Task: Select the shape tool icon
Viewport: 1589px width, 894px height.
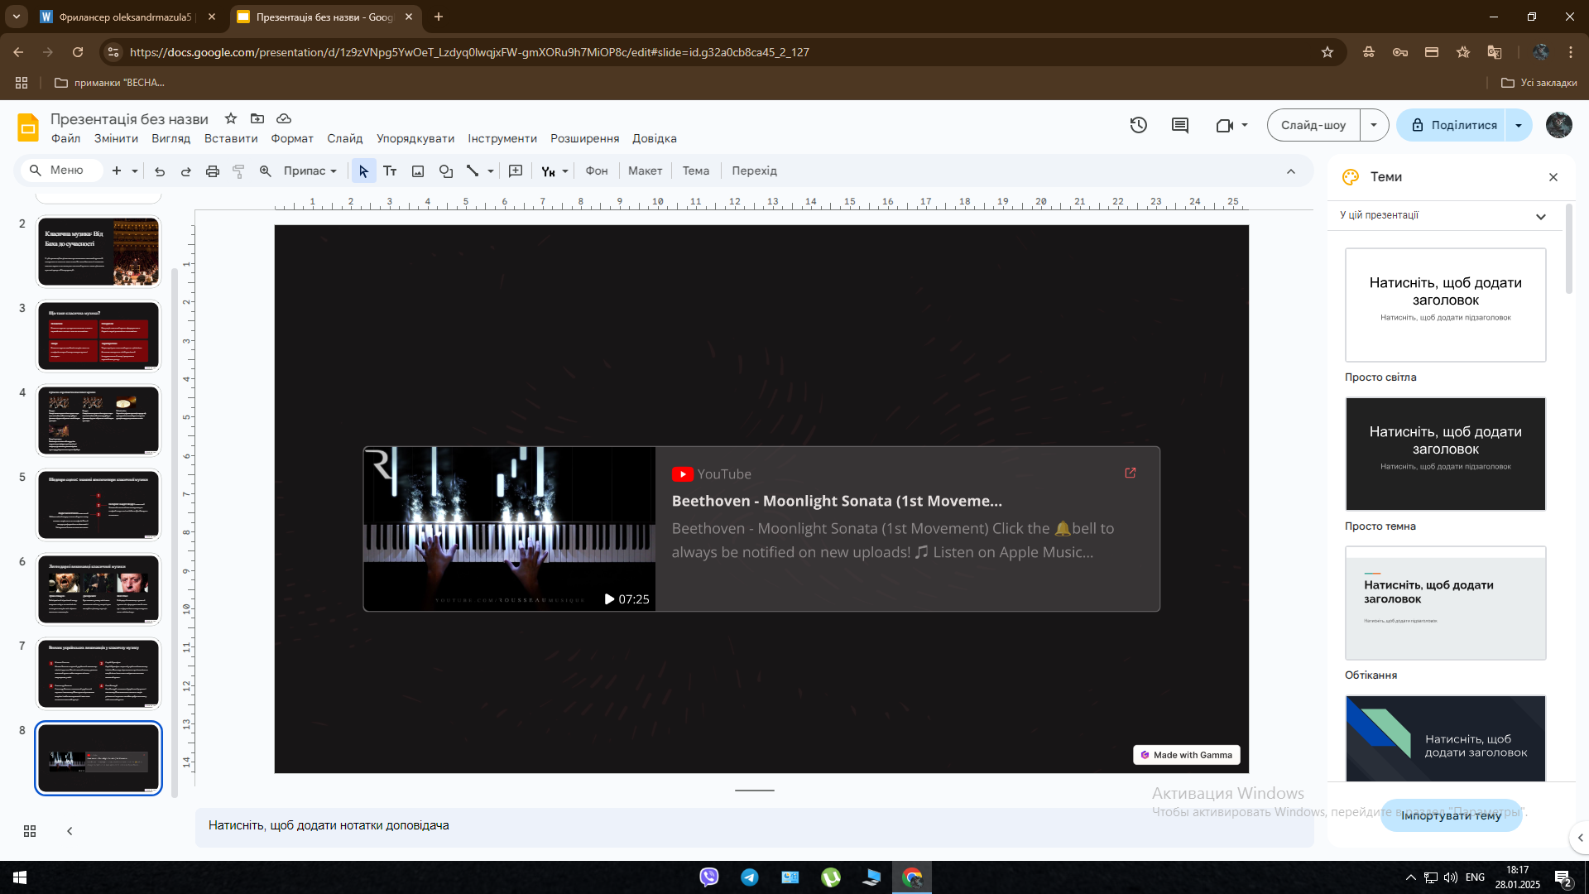Action: pos(446,171)
